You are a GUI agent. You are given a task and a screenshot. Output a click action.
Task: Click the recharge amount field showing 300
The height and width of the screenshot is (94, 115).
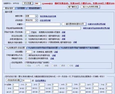pos(38,3)
